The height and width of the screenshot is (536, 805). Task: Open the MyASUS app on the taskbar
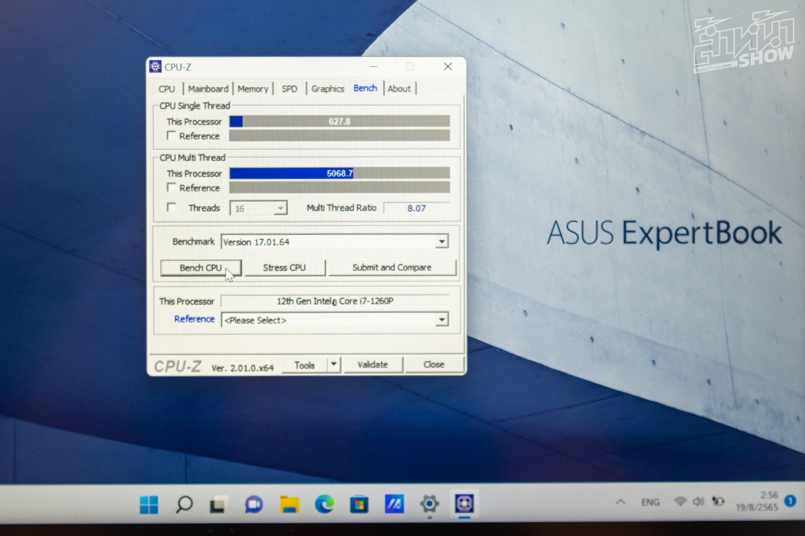click(394, 505)
